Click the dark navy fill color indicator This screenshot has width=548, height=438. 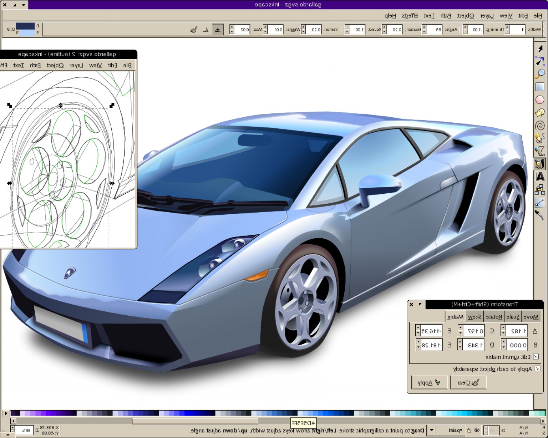(x=25, y=26)
